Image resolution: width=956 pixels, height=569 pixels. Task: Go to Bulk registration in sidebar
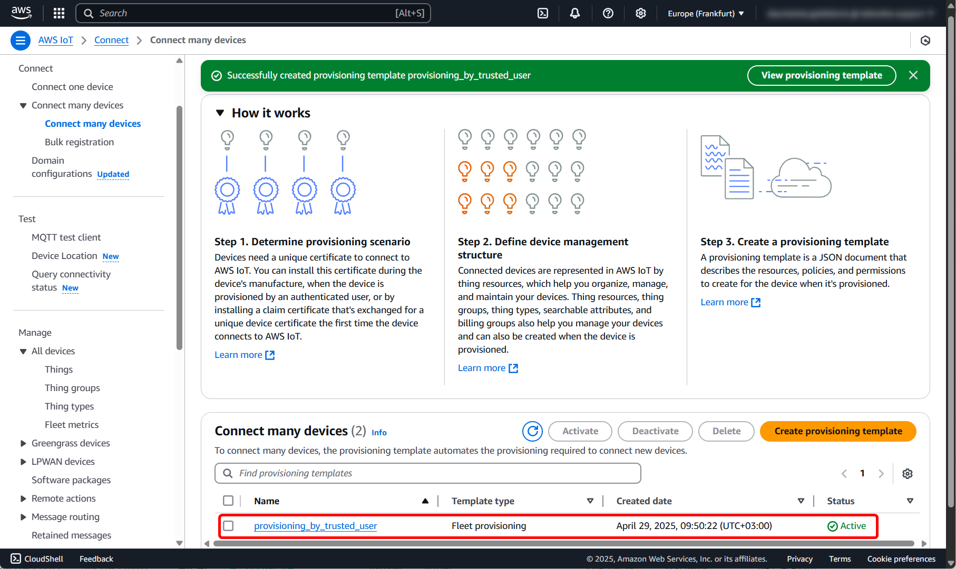point(79,142)
